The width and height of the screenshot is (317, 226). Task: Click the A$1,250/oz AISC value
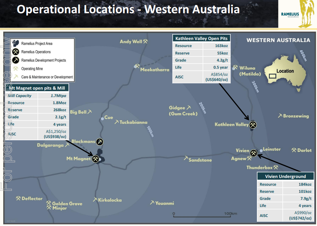(x=56, y=131)
